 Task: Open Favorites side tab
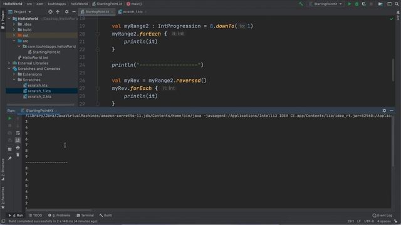pos(3,197)
